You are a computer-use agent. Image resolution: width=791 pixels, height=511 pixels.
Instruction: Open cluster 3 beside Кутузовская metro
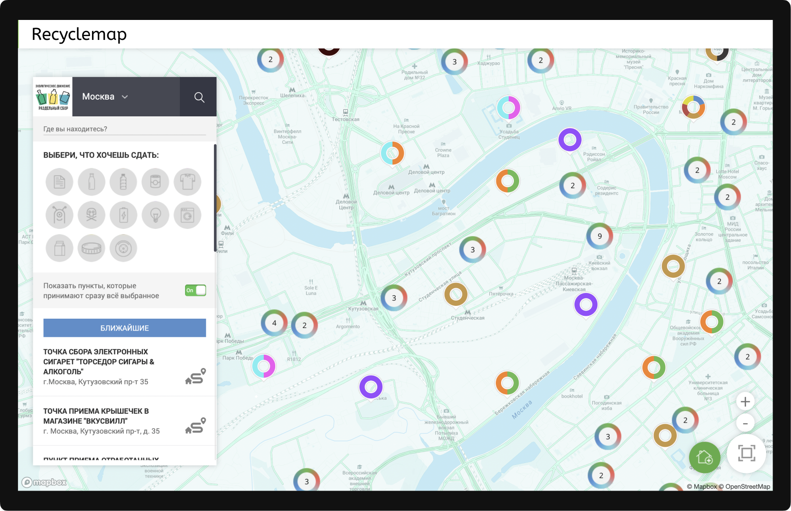[x=394, y=298]
